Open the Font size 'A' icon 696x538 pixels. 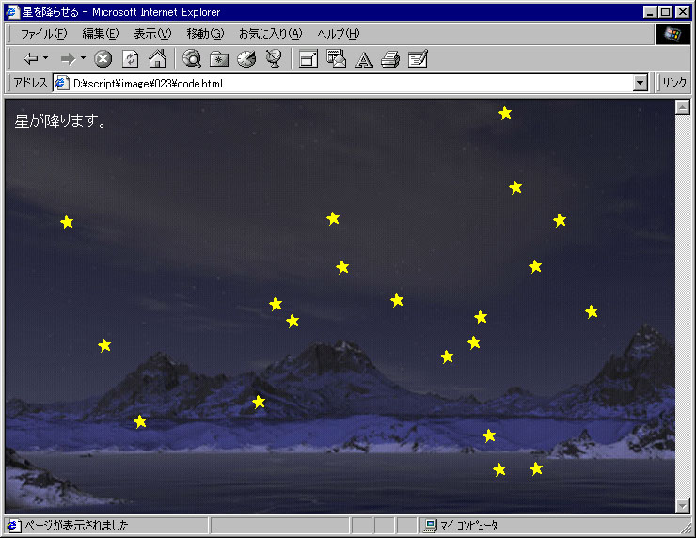[x=364, y=59]
